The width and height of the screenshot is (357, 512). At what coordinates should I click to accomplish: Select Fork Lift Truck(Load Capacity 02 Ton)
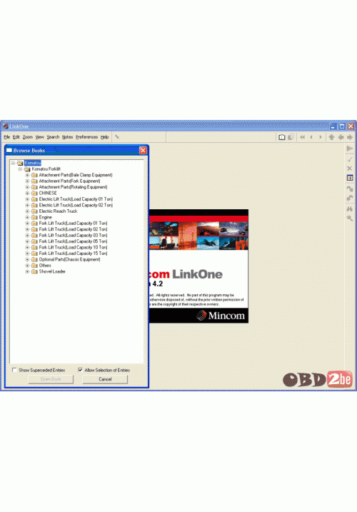pos(73,229)
